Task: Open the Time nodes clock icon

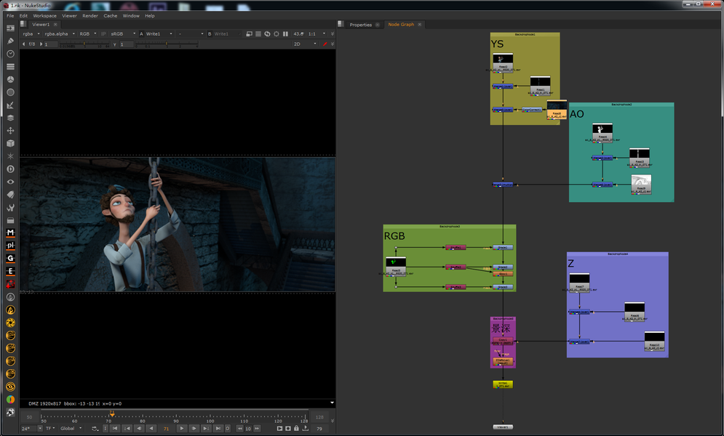Action: pyautogui.click(x=10, y=54)
